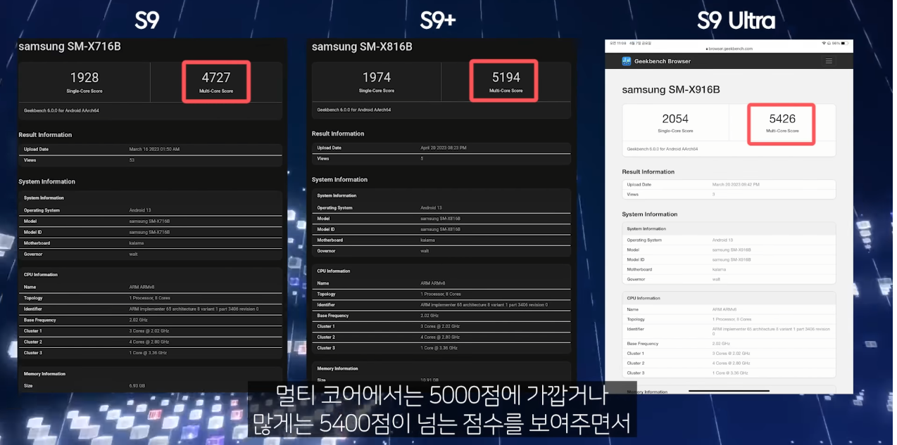The image size is (897, 445).
Task: Click the S9+ column title
Action: 438,20
